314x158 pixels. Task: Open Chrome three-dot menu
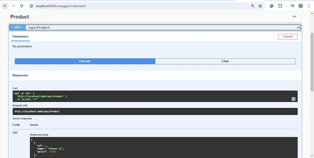point(309,6)
